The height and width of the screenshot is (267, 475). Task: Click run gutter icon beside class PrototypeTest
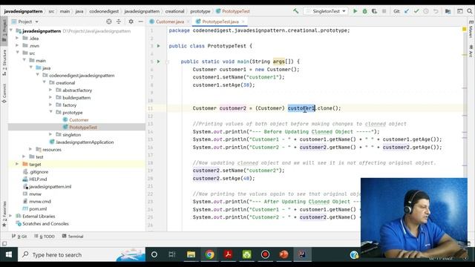point(158,46)
